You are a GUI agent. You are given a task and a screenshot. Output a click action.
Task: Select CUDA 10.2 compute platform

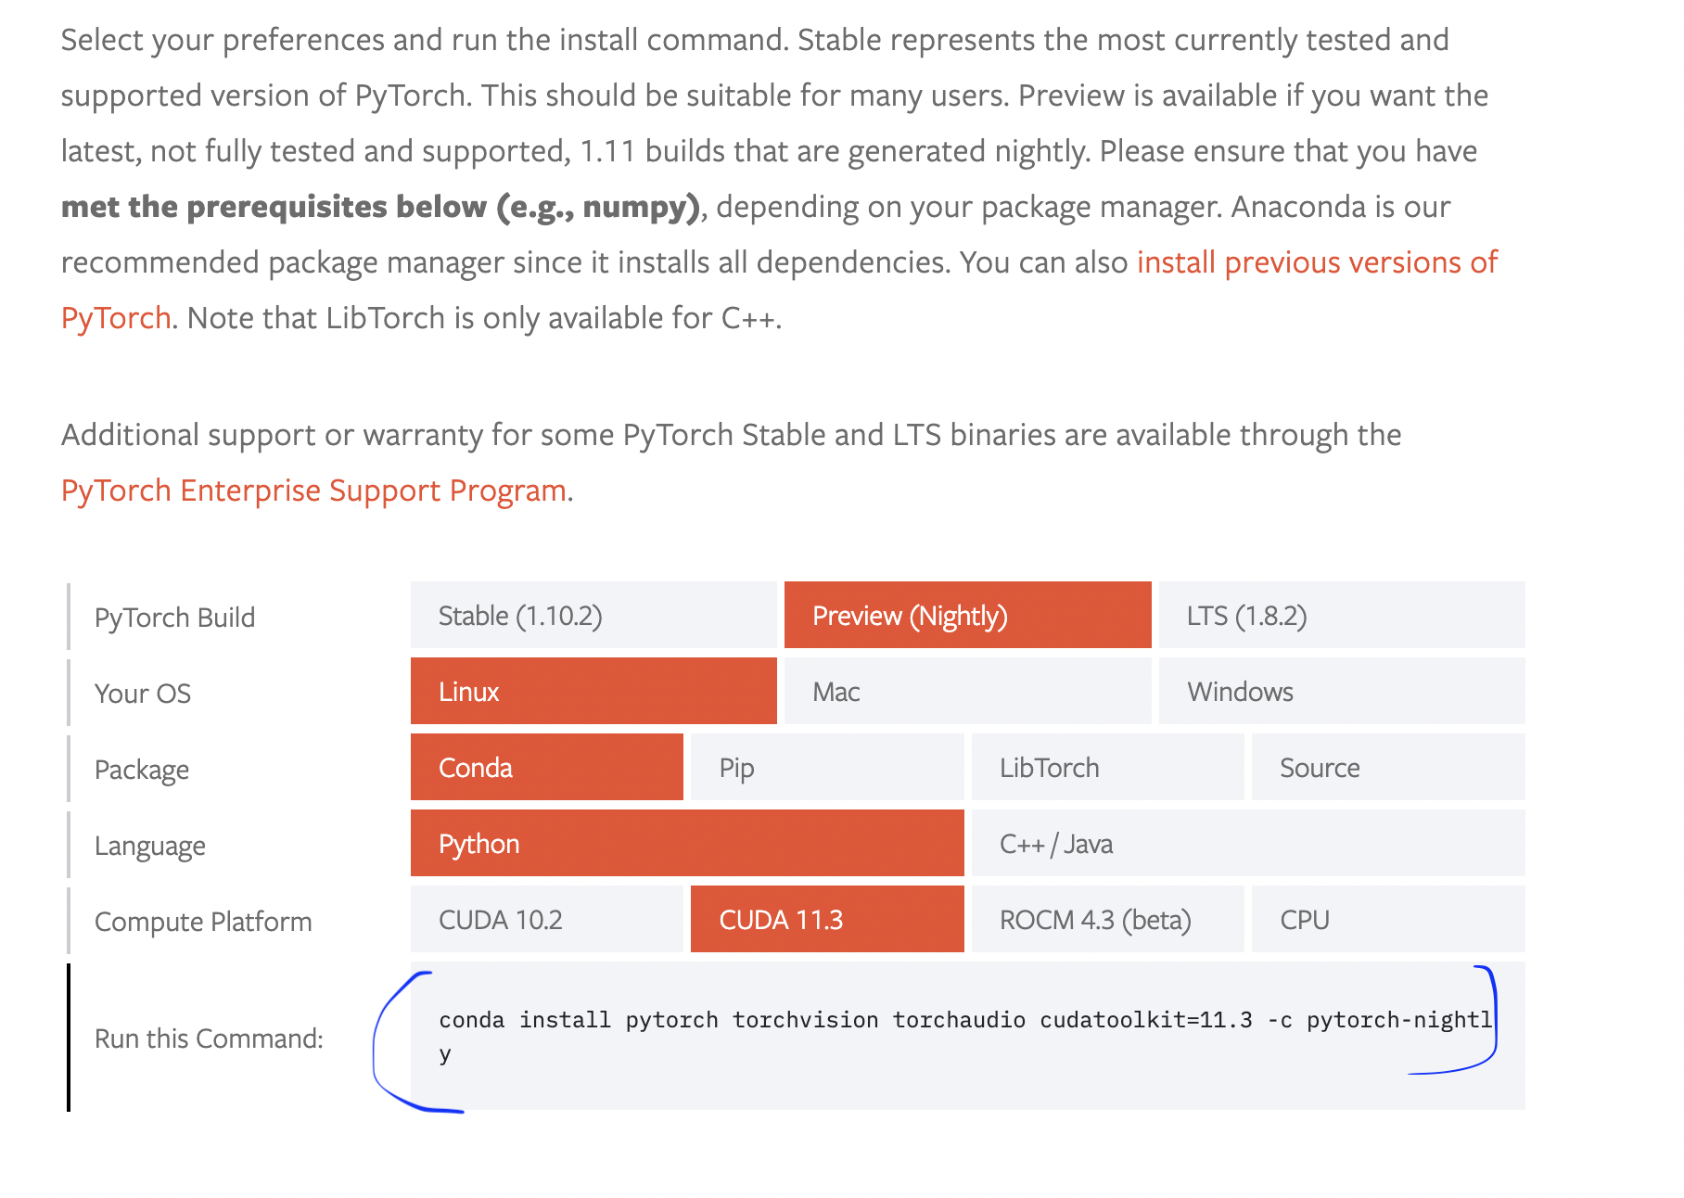pos(546,920)
